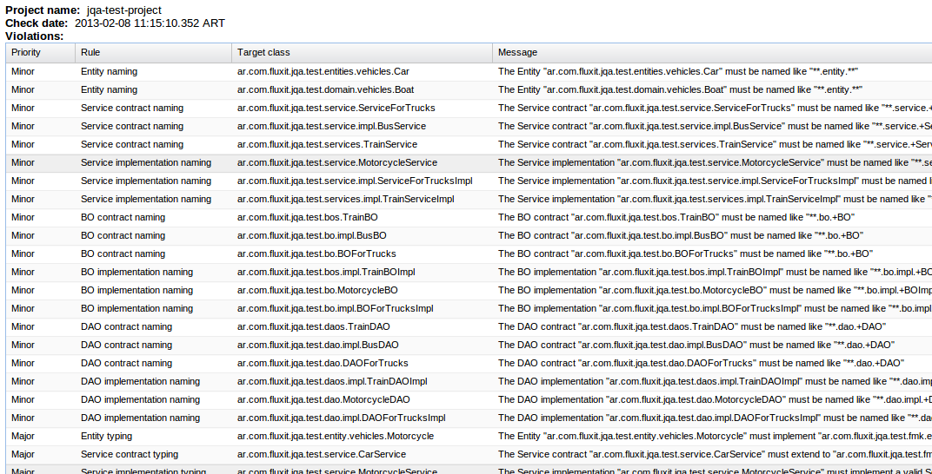Select target class ar.com.fluxit.jqa.test.dao.impl.BusDAO
932x474 pixels.
[318, 345]
